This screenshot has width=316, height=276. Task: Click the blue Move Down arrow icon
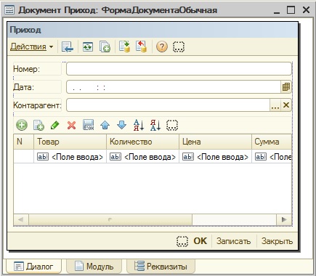click(x=121, y=125)
